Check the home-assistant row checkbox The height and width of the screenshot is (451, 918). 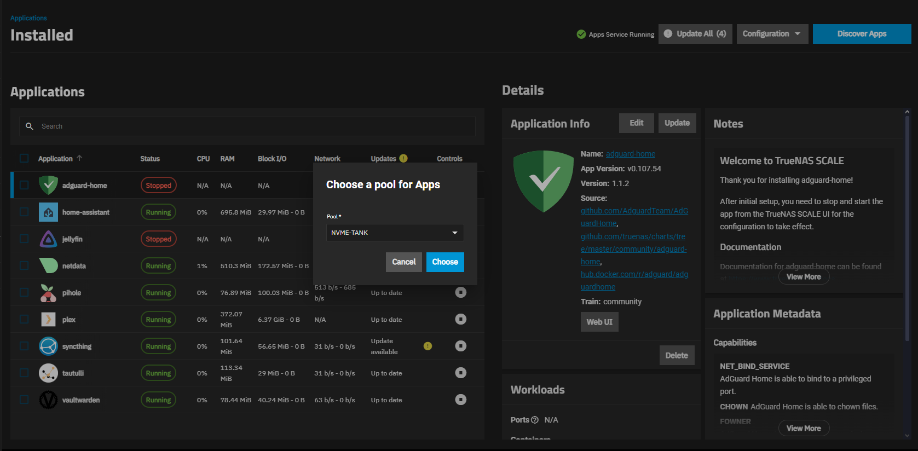tap(24, 212)
